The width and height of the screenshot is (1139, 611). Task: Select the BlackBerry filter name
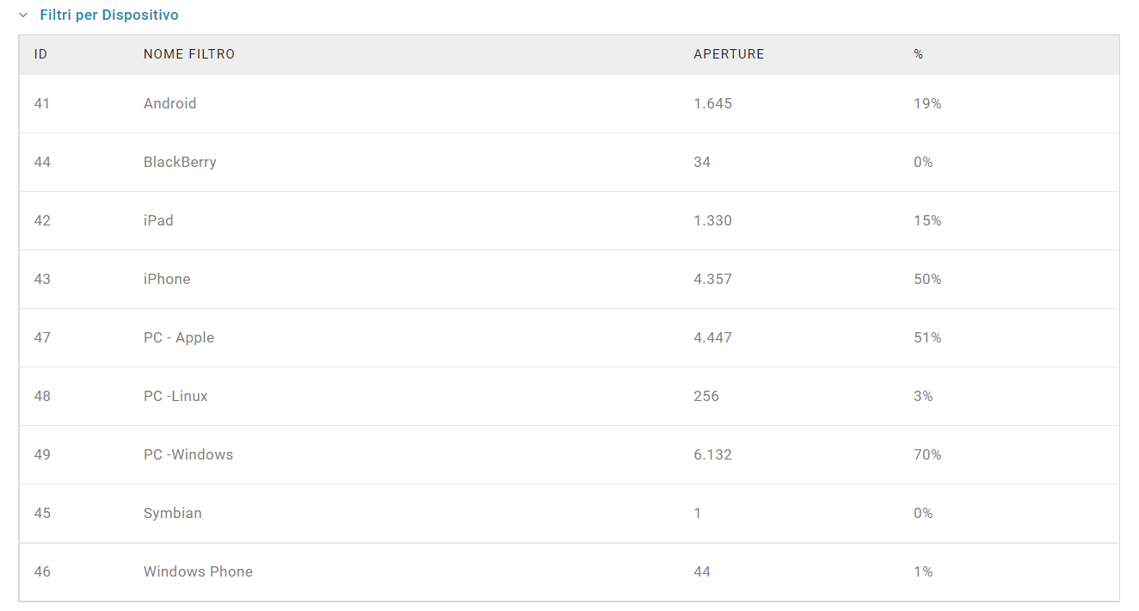pos(180,162)
